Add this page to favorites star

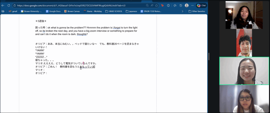click(x=157, y=5)
